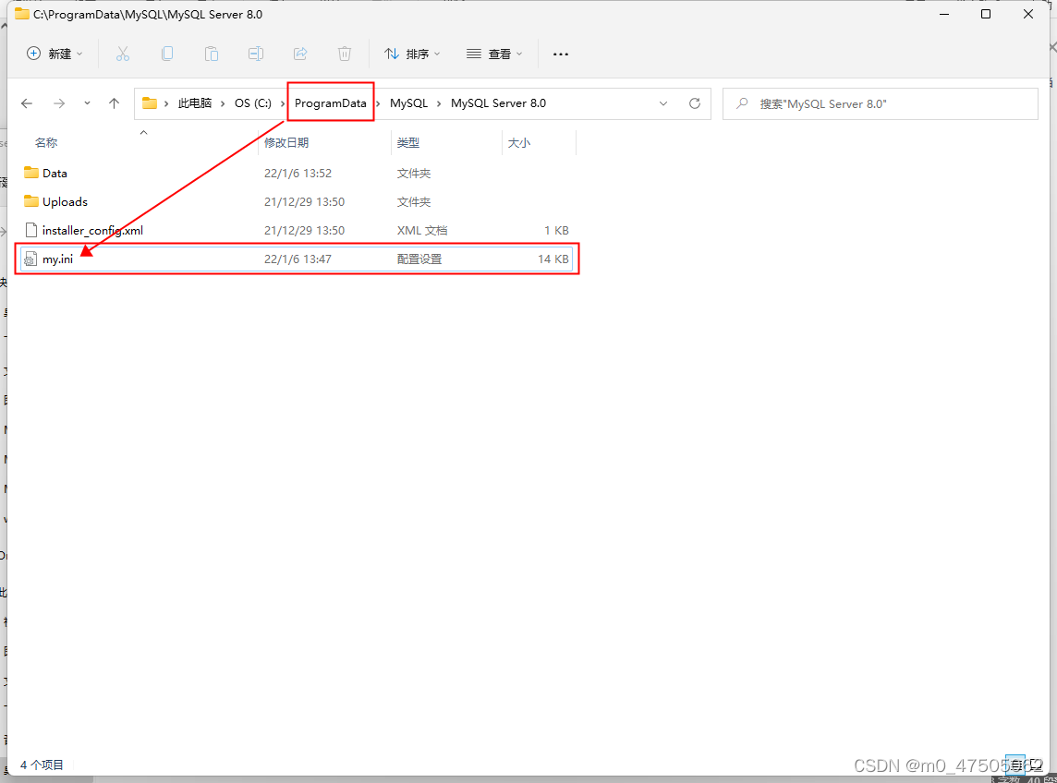Select the Data folder

(297, 174)
